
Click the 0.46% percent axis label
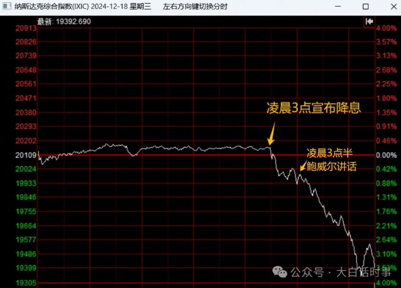386,141
